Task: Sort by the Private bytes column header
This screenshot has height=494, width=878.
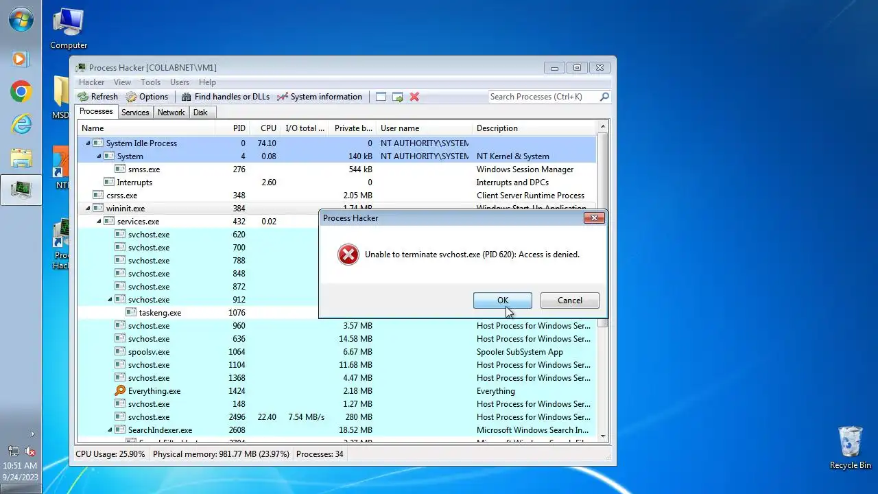Action: 353,128
